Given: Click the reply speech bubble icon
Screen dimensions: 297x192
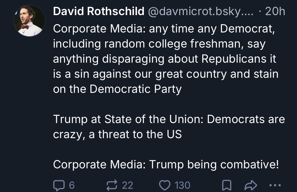Looking at the screenshot, I should click(58, 185).
